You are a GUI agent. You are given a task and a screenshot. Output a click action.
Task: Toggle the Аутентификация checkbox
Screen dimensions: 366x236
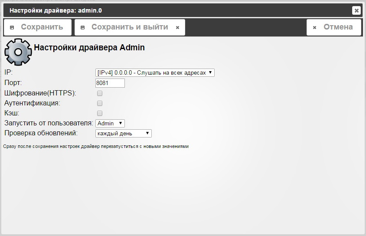[x=100, y=103]
